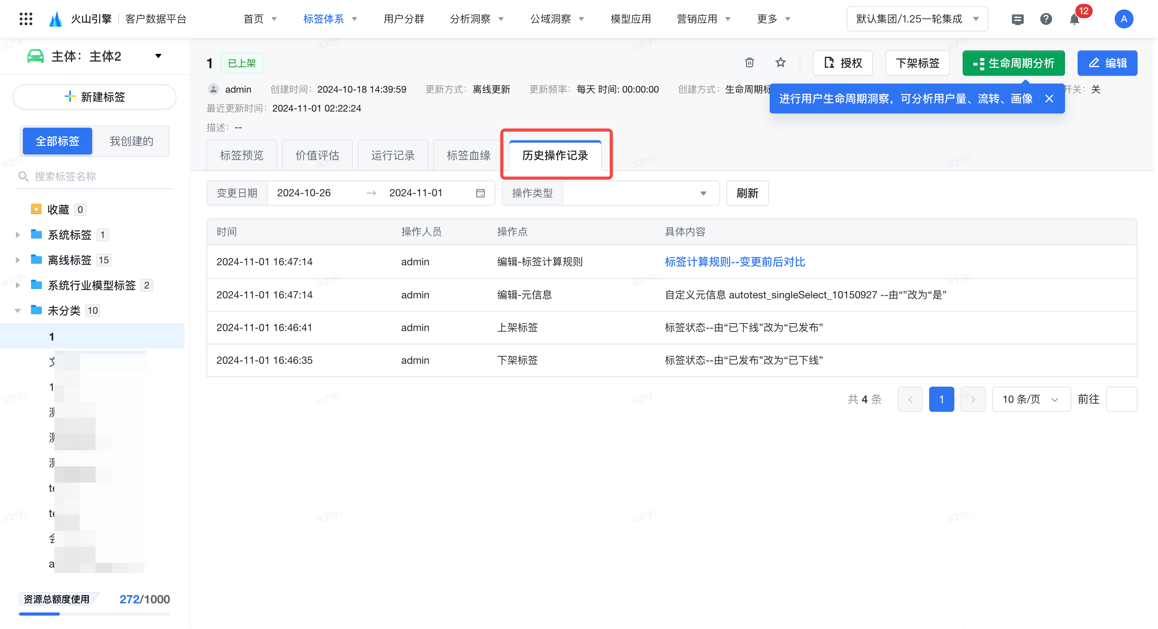Click the Volcano Engine logo
1158x629 pixels.
coord(56,19)
